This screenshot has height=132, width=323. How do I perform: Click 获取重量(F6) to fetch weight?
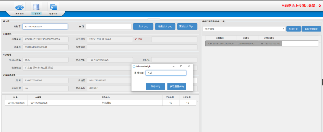click(177, 86)
